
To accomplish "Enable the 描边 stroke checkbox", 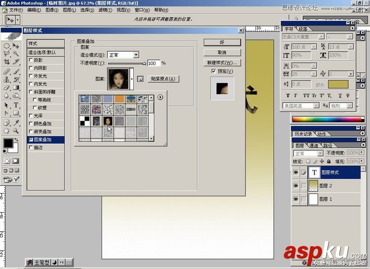I will (x=31, y=147).
